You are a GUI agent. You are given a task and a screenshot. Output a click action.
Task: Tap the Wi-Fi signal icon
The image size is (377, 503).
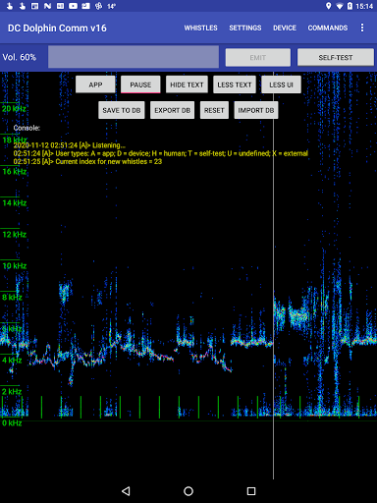(340, 6)
